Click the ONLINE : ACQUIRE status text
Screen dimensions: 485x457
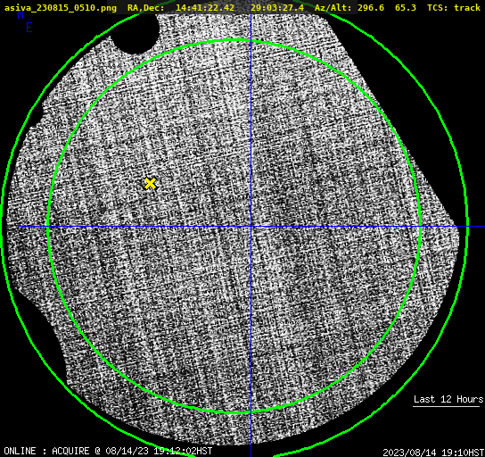coord(46,451)
